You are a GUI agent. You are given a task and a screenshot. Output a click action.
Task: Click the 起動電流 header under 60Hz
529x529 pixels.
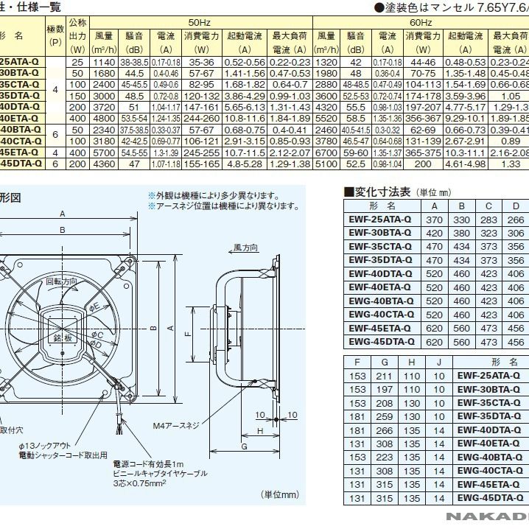tap(465, 35)
